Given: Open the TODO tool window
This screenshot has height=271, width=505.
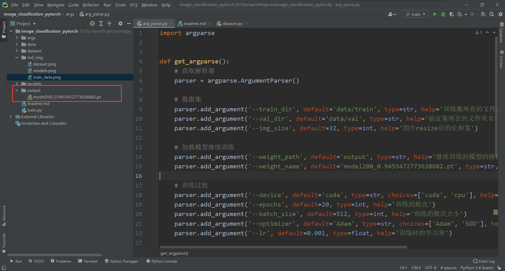Looking at the screenshot, I should 36,261.
